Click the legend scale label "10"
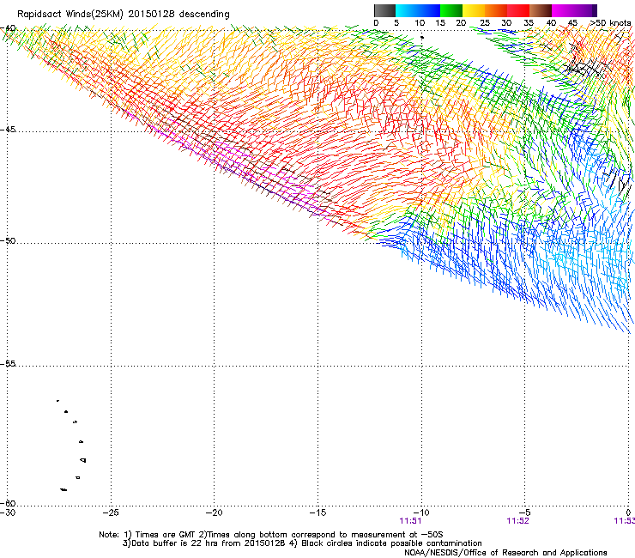The height and width of the screenshot is (558, 635). (420, 23)
